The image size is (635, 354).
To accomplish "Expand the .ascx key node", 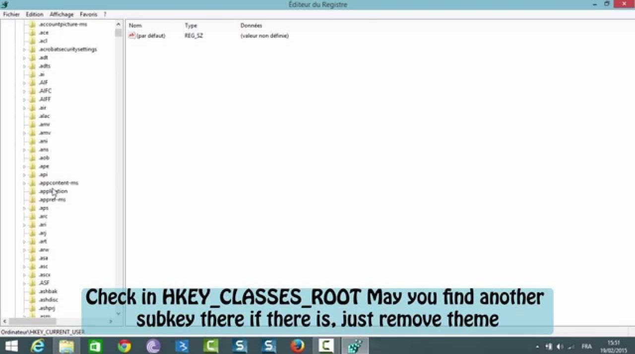I will [24, 275].
